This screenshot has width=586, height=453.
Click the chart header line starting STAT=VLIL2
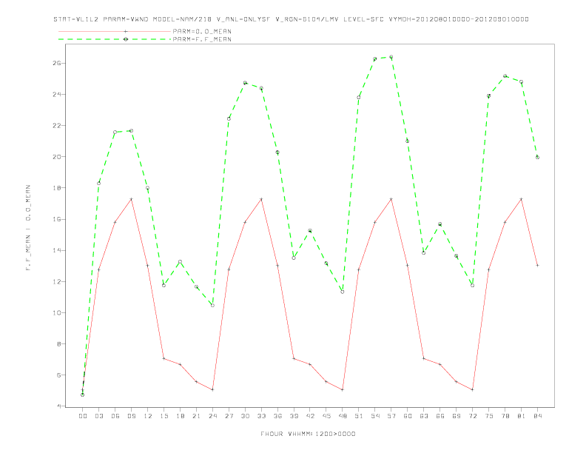(x=291, y=19)
